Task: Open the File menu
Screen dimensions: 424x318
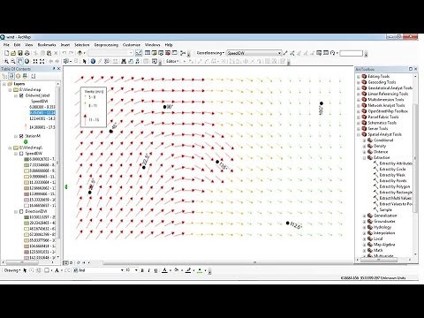Action: 6,45
